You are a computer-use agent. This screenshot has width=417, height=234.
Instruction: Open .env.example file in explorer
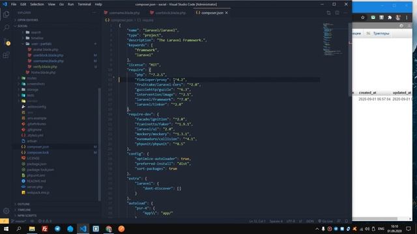36,118
